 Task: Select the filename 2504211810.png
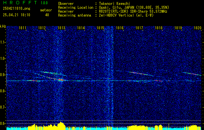17,9
